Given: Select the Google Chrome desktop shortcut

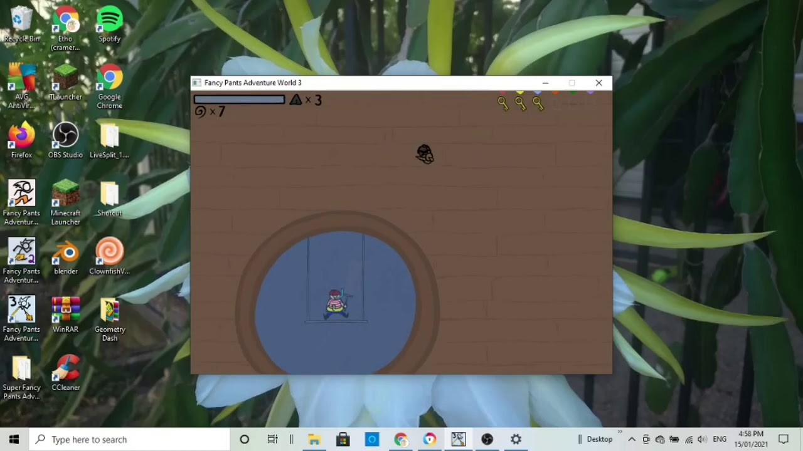Looking at the screenshot, I should pos(110,86).
